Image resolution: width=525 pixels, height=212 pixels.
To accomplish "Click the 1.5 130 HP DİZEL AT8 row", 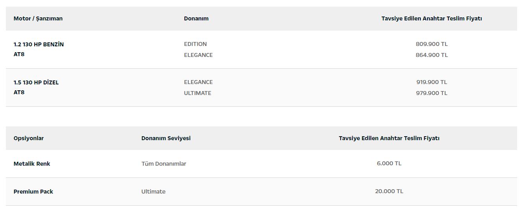I will point(262,88).
